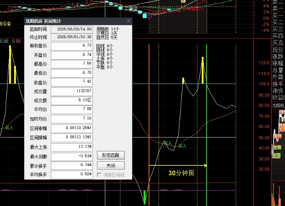
Task: Select the 换手 label in quote panel
Action: click(x=278, y=84)
